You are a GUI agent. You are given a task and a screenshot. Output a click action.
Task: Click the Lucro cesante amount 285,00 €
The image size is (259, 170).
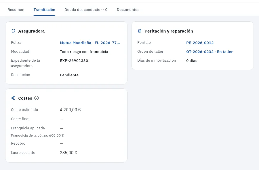pos(68,153)
